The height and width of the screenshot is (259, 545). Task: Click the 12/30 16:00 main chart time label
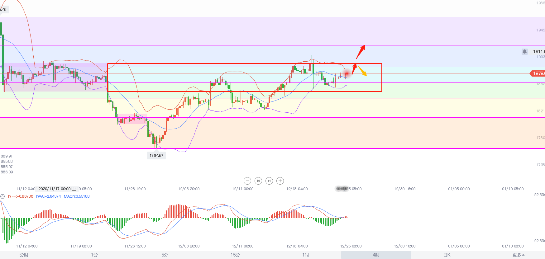(405, 189)
